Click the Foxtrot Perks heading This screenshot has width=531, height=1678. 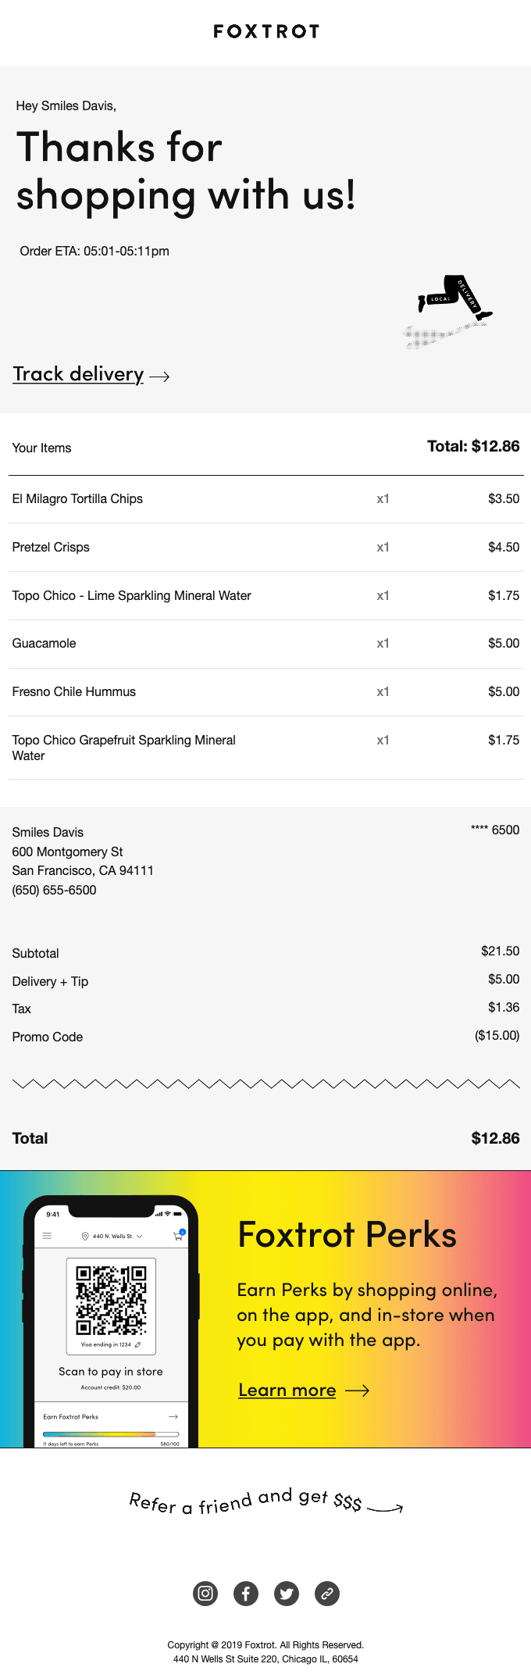[347, 1235]
